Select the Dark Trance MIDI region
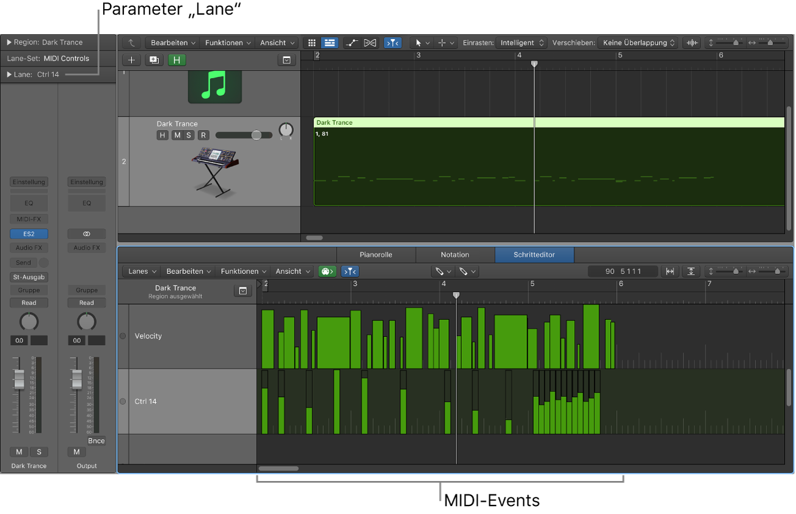 click(549, 161)
